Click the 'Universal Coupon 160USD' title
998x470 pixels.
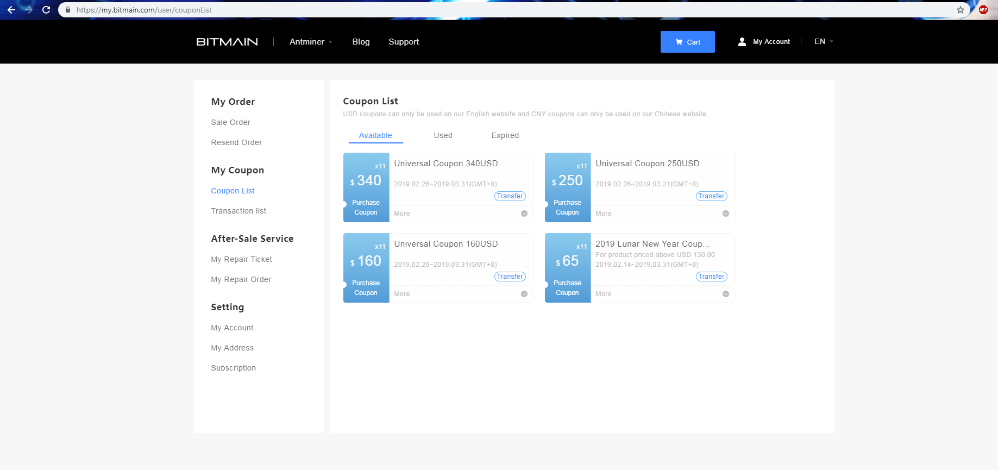tap(446, 244)
